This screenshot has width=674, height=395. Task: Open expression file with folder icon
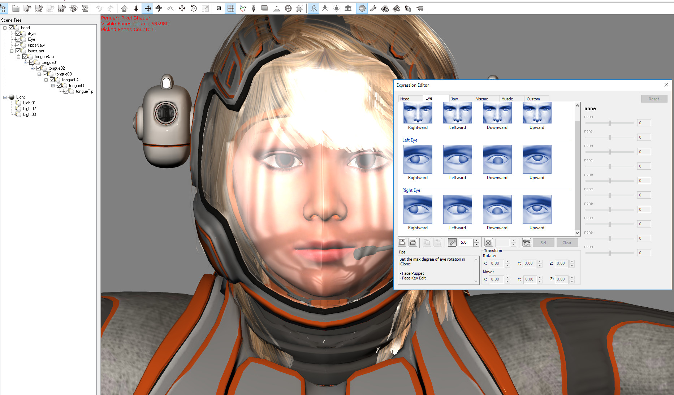pos(413,242)
